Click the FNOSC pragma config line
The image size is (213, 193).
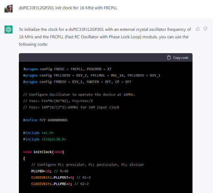(67, 69)
